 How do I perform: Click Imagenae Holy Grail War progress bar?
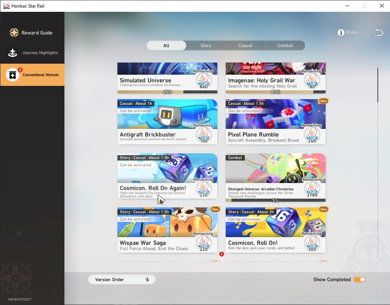pyautogui.click(x=275, y=92)
